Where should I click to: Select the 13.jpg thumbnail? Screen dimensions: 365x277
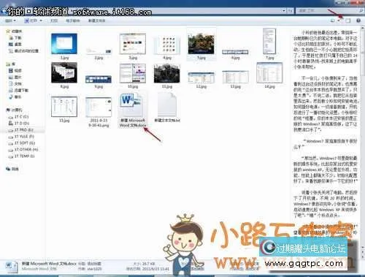click(x=235, y=77)
